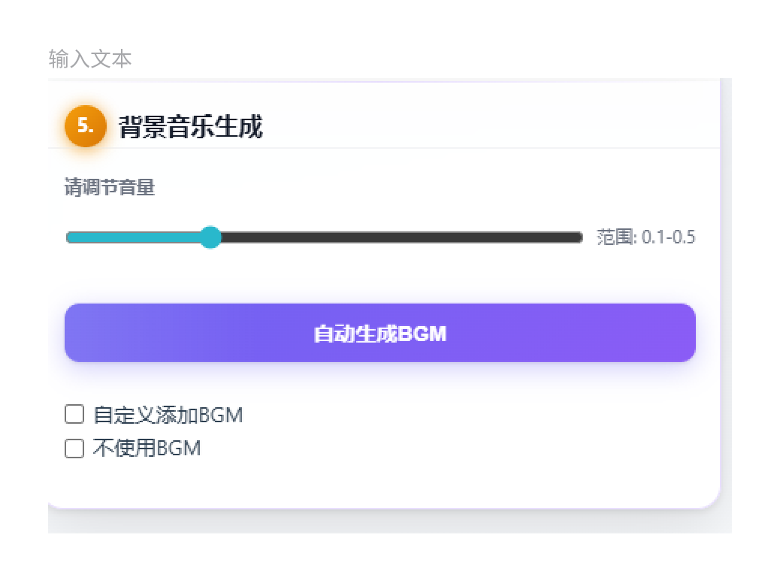Click the 范围: 0.1-0.5 range text
The image size is (780, 577).
pyautogui.click(x=645, y=237)
